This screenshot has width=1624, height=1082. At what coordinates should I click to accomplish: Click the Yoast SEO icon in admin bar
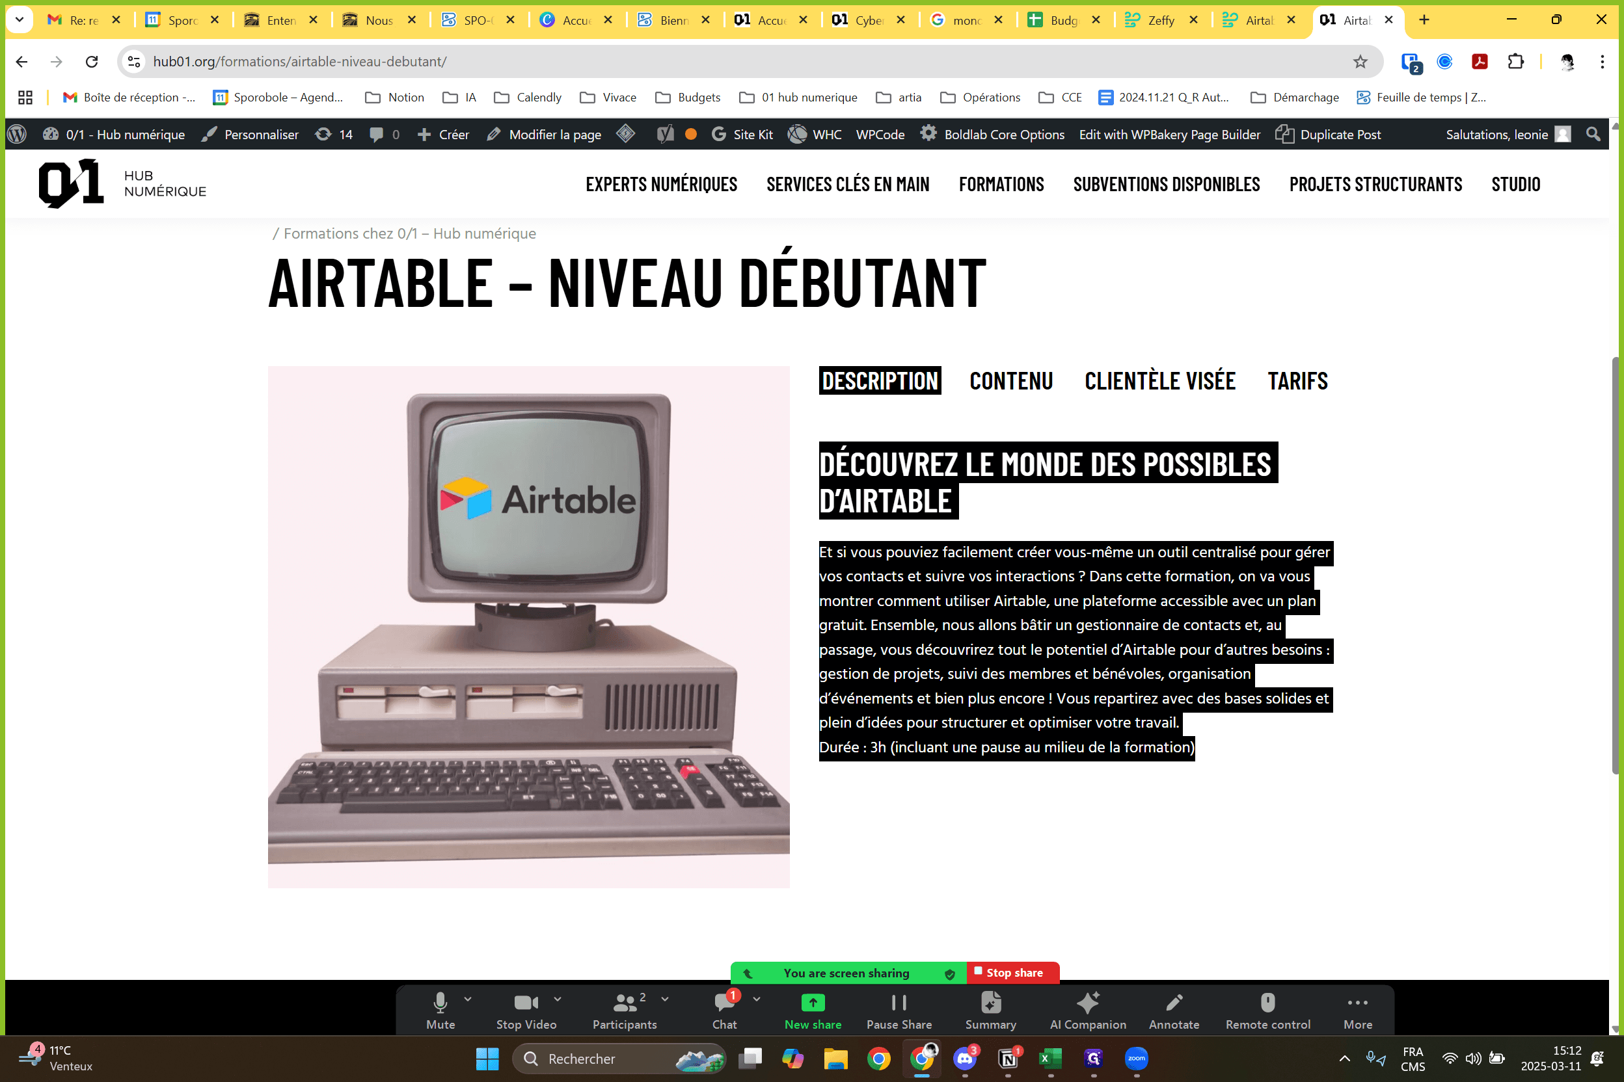tap(665, 135)
